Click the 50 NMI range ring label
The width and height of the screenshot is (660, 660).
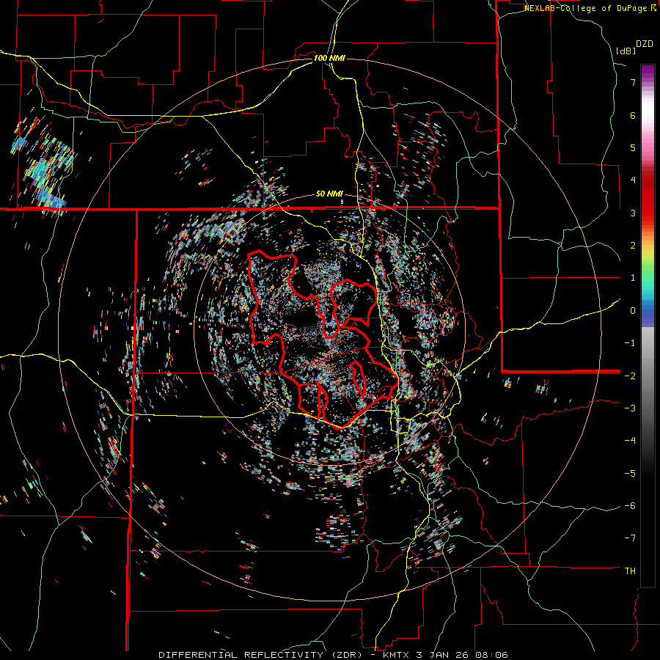(329, 194)
